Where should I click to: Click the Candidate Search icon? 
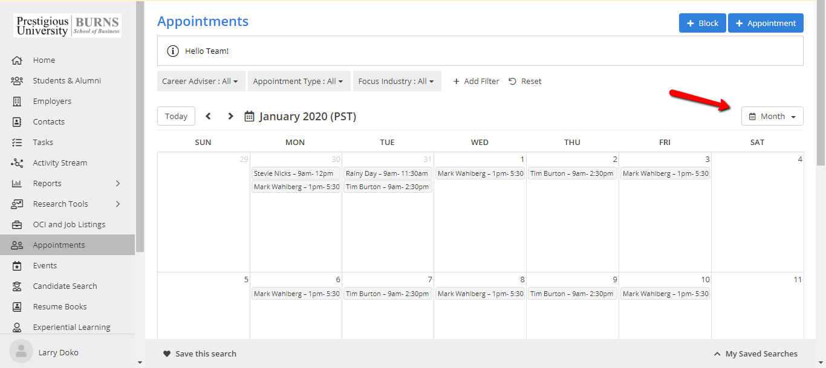[17, 286]
